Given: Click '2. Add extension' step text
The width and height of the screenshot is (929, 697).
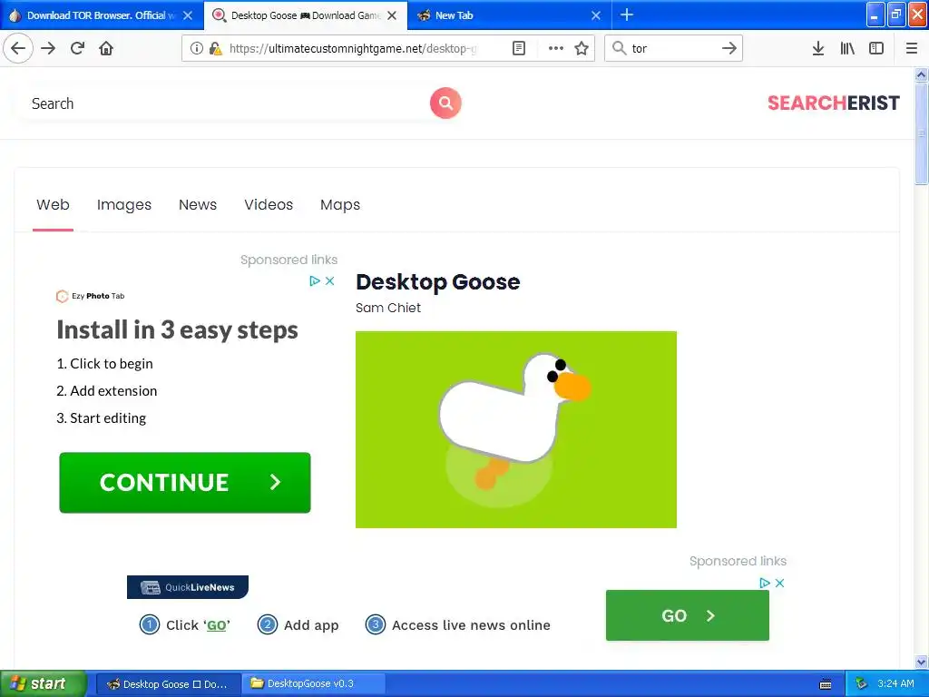Looking at the screenshot, I should coord(107,391).
